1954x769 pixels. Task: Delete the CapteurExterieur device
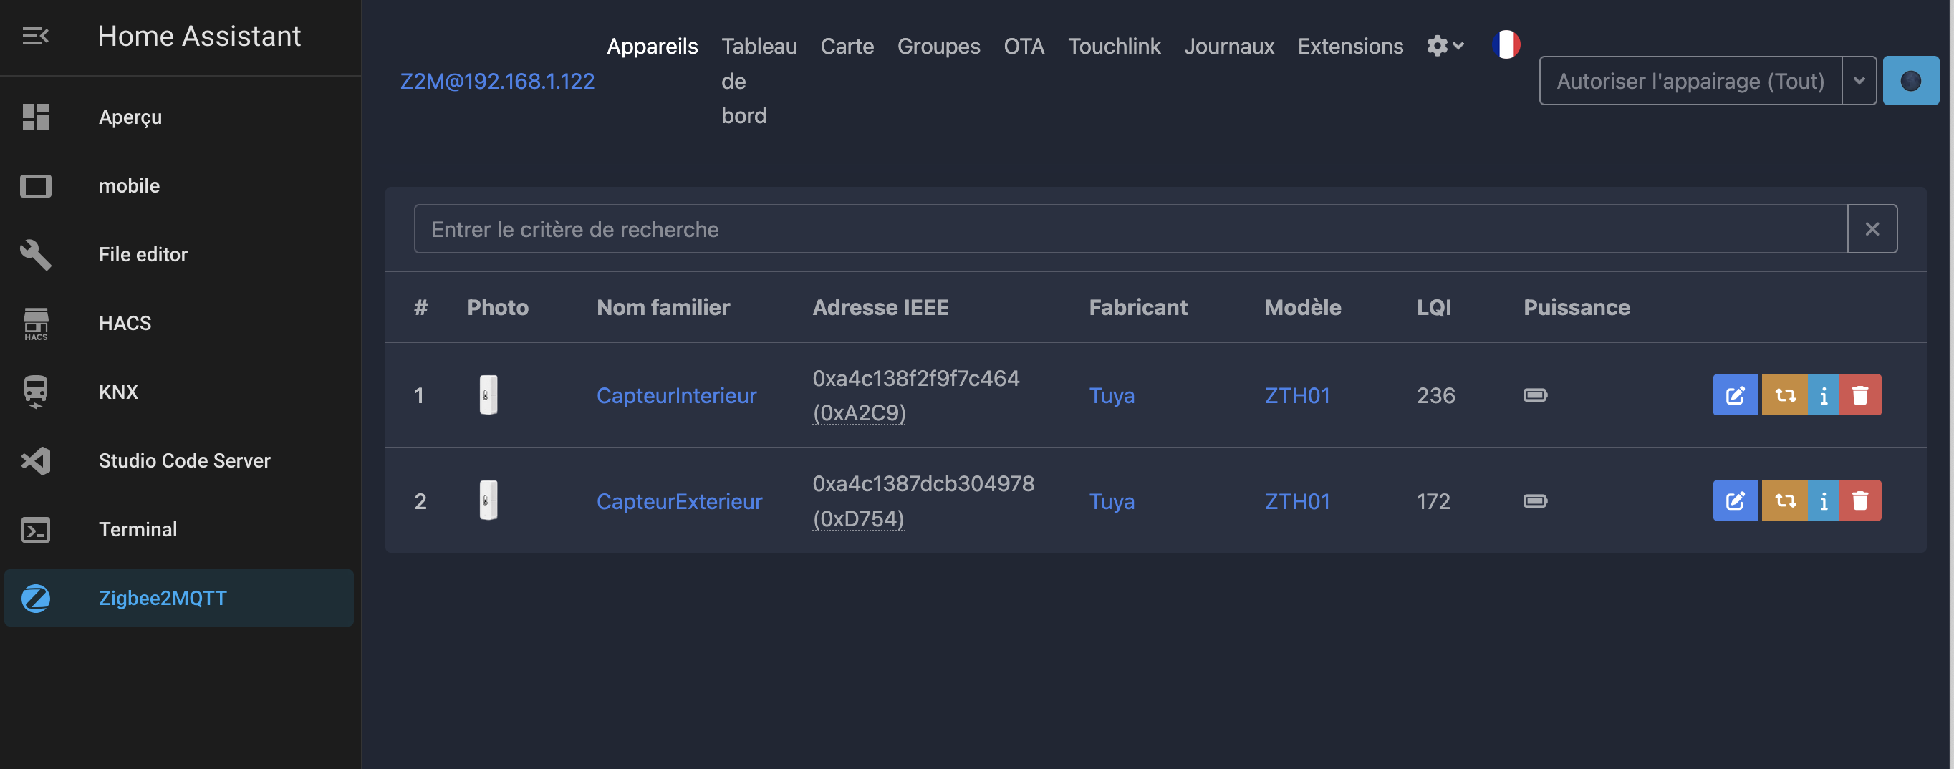[1860, 500]
